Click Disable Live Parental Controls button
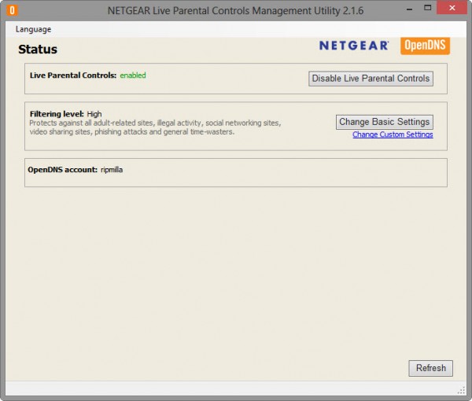 (x=371, y=79)
